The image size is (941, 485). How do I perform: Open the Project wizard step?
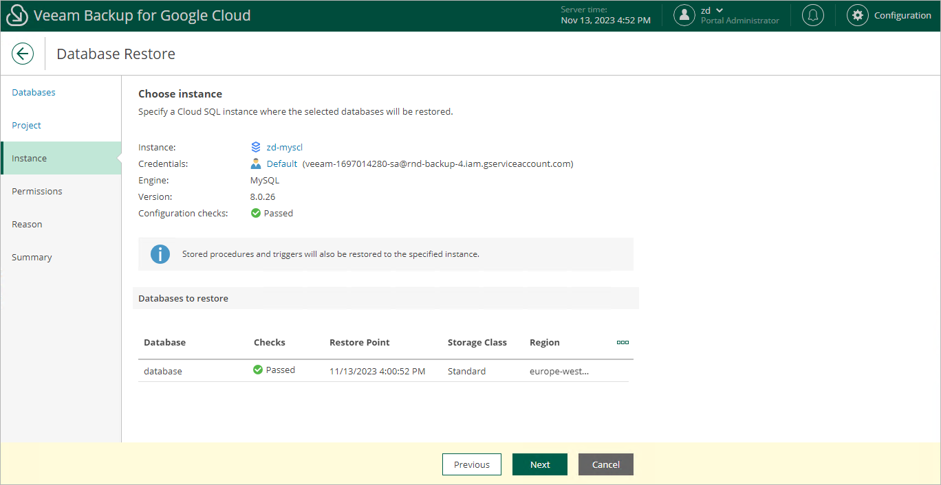tap(26, 125)
